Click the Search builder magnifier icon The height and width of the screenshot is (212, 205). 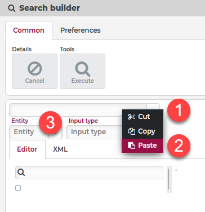[12, 8]
